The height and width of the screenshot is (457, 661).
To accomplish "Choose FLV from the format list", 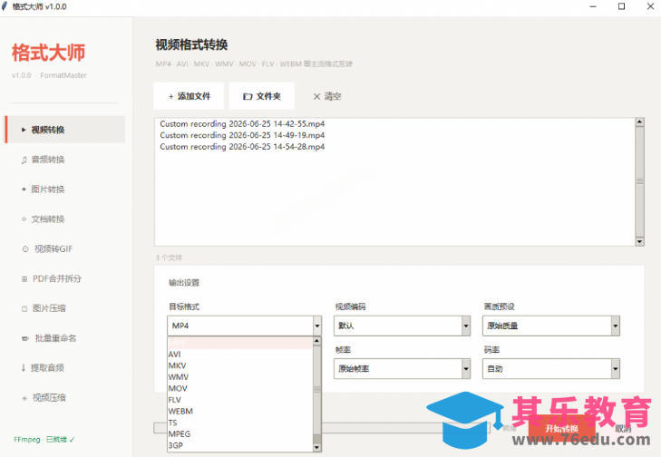I will (x=240, y=400).
